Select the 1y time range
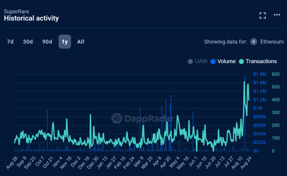287x176 pixels. coord(65,42)
